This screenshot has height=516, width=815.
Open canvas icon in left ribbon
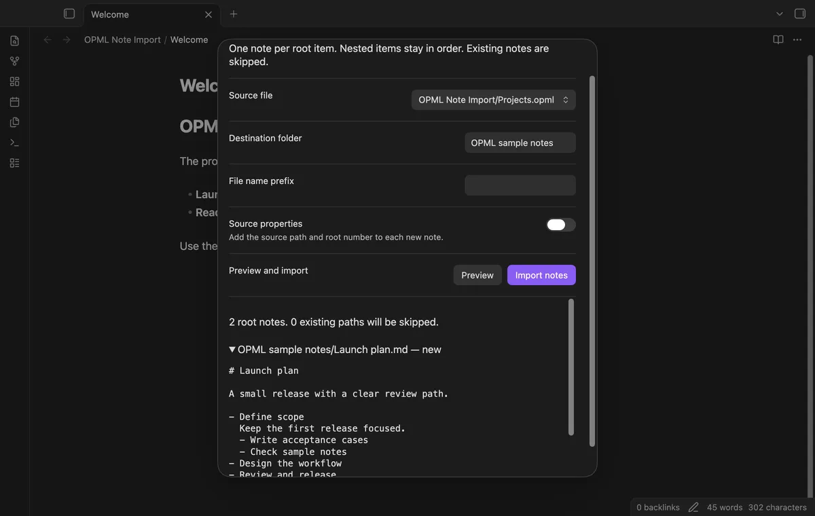tap(14, 81)
